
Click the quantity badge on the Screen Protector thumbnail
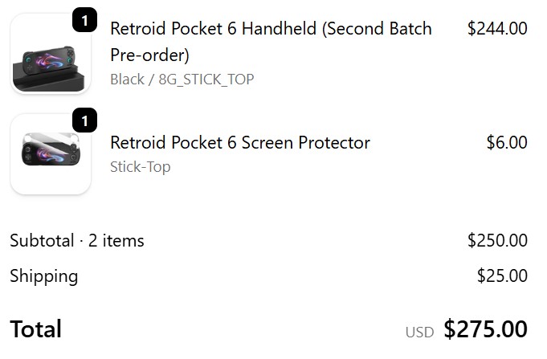coord(84,120)
